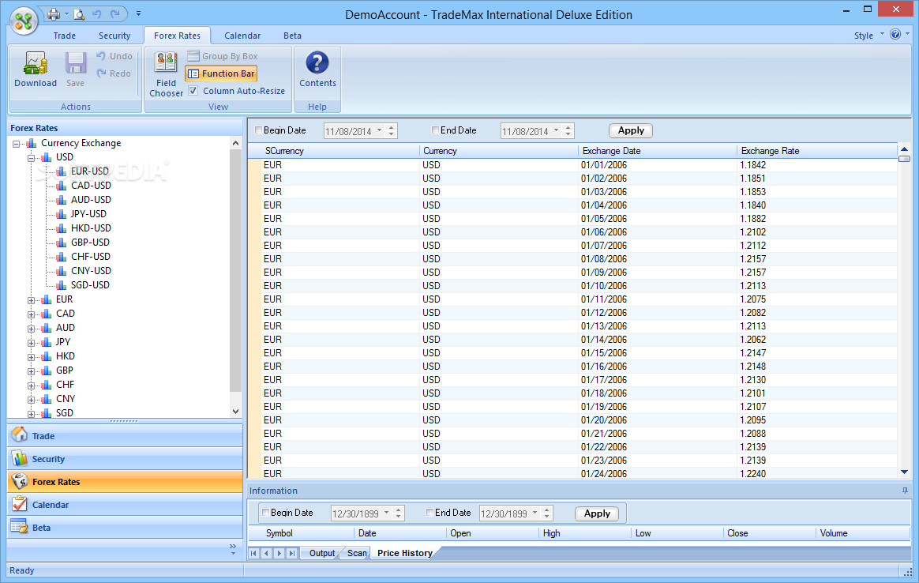Click the Save floppy disk icon

tap(76, 63)
